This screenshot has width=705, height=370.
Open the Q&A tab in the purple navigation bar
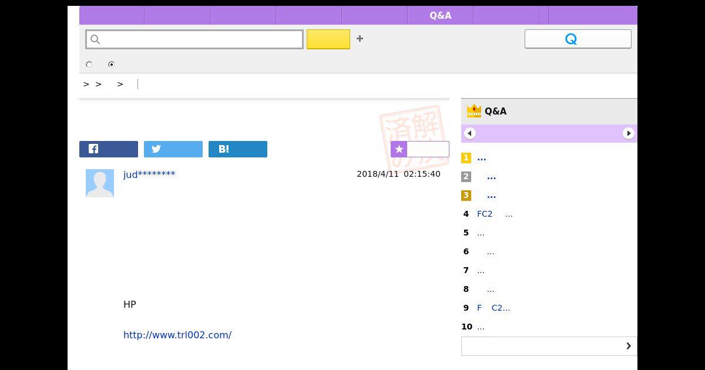point(441,16)
